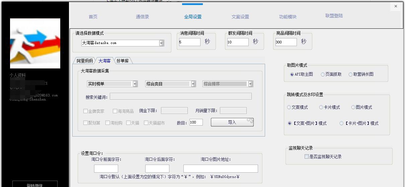The width and height of the screenshot is (405, 187).
Task: Close the settings window
Action: (x=396, y=6)
